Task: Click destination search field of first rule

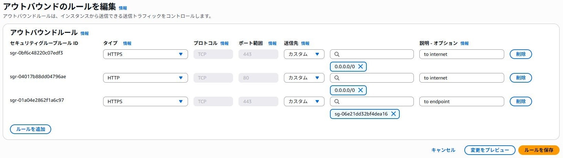Action: pyautogui.click(x=372, y=54)
